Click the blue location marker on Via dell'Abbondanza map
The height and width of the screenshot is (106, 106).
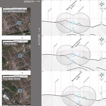19,23
